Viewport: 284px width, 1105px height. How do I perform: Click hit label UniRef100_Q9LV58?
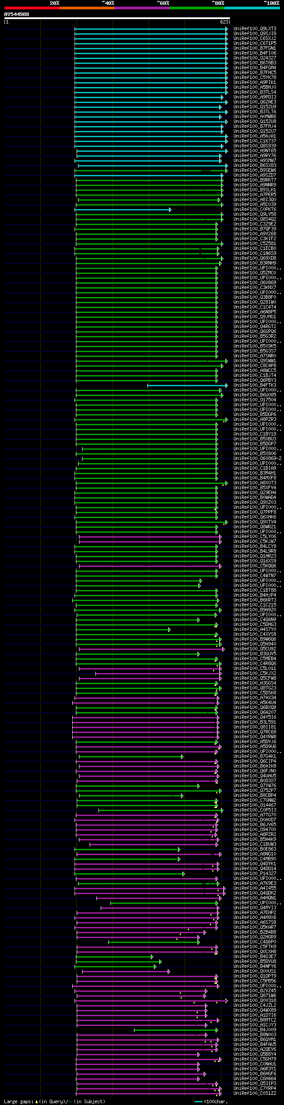pos(255,214)
